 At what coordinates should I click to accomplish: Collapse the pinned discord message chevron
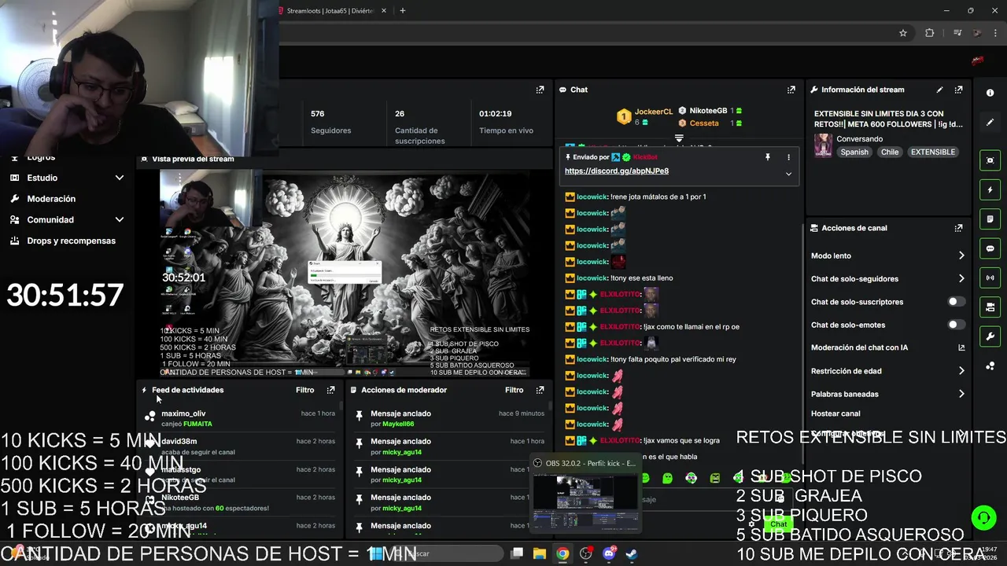[x=788, y=174]
